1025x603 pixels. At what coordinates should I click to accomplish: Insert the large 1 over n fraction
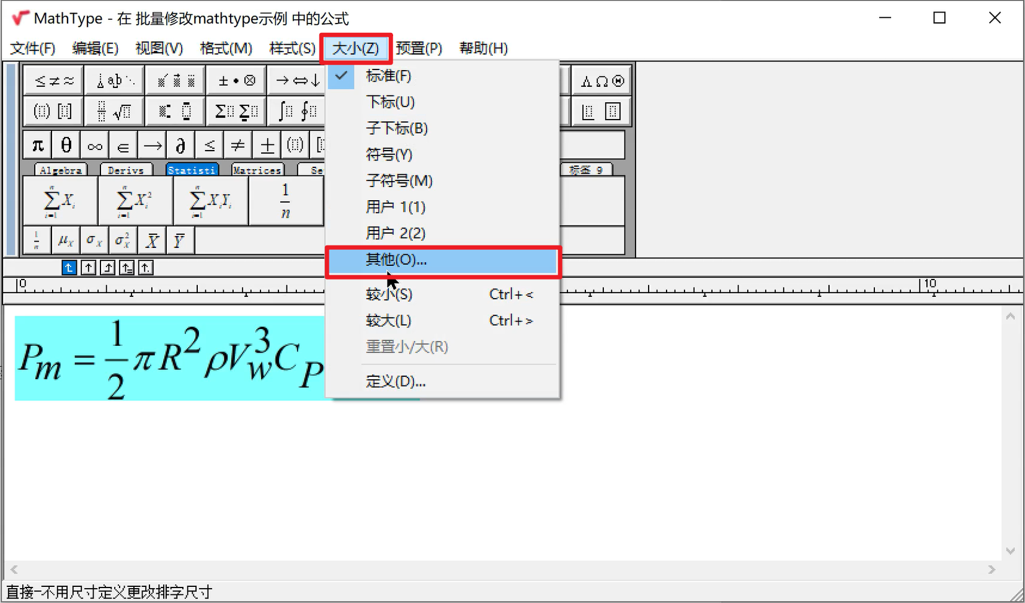(x=286, y=201)
